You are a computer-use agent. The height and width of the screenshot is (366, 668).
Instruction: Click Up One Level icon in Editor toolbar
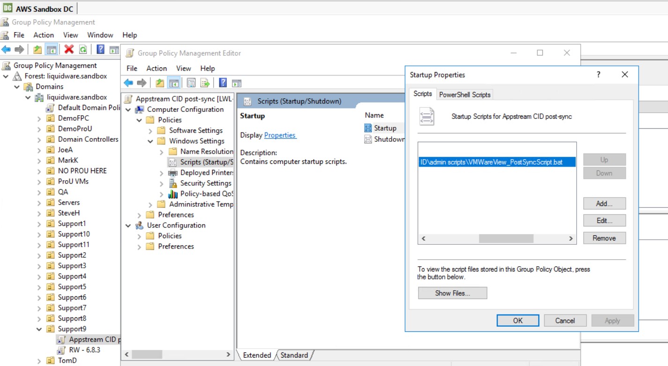pos(160,83)
